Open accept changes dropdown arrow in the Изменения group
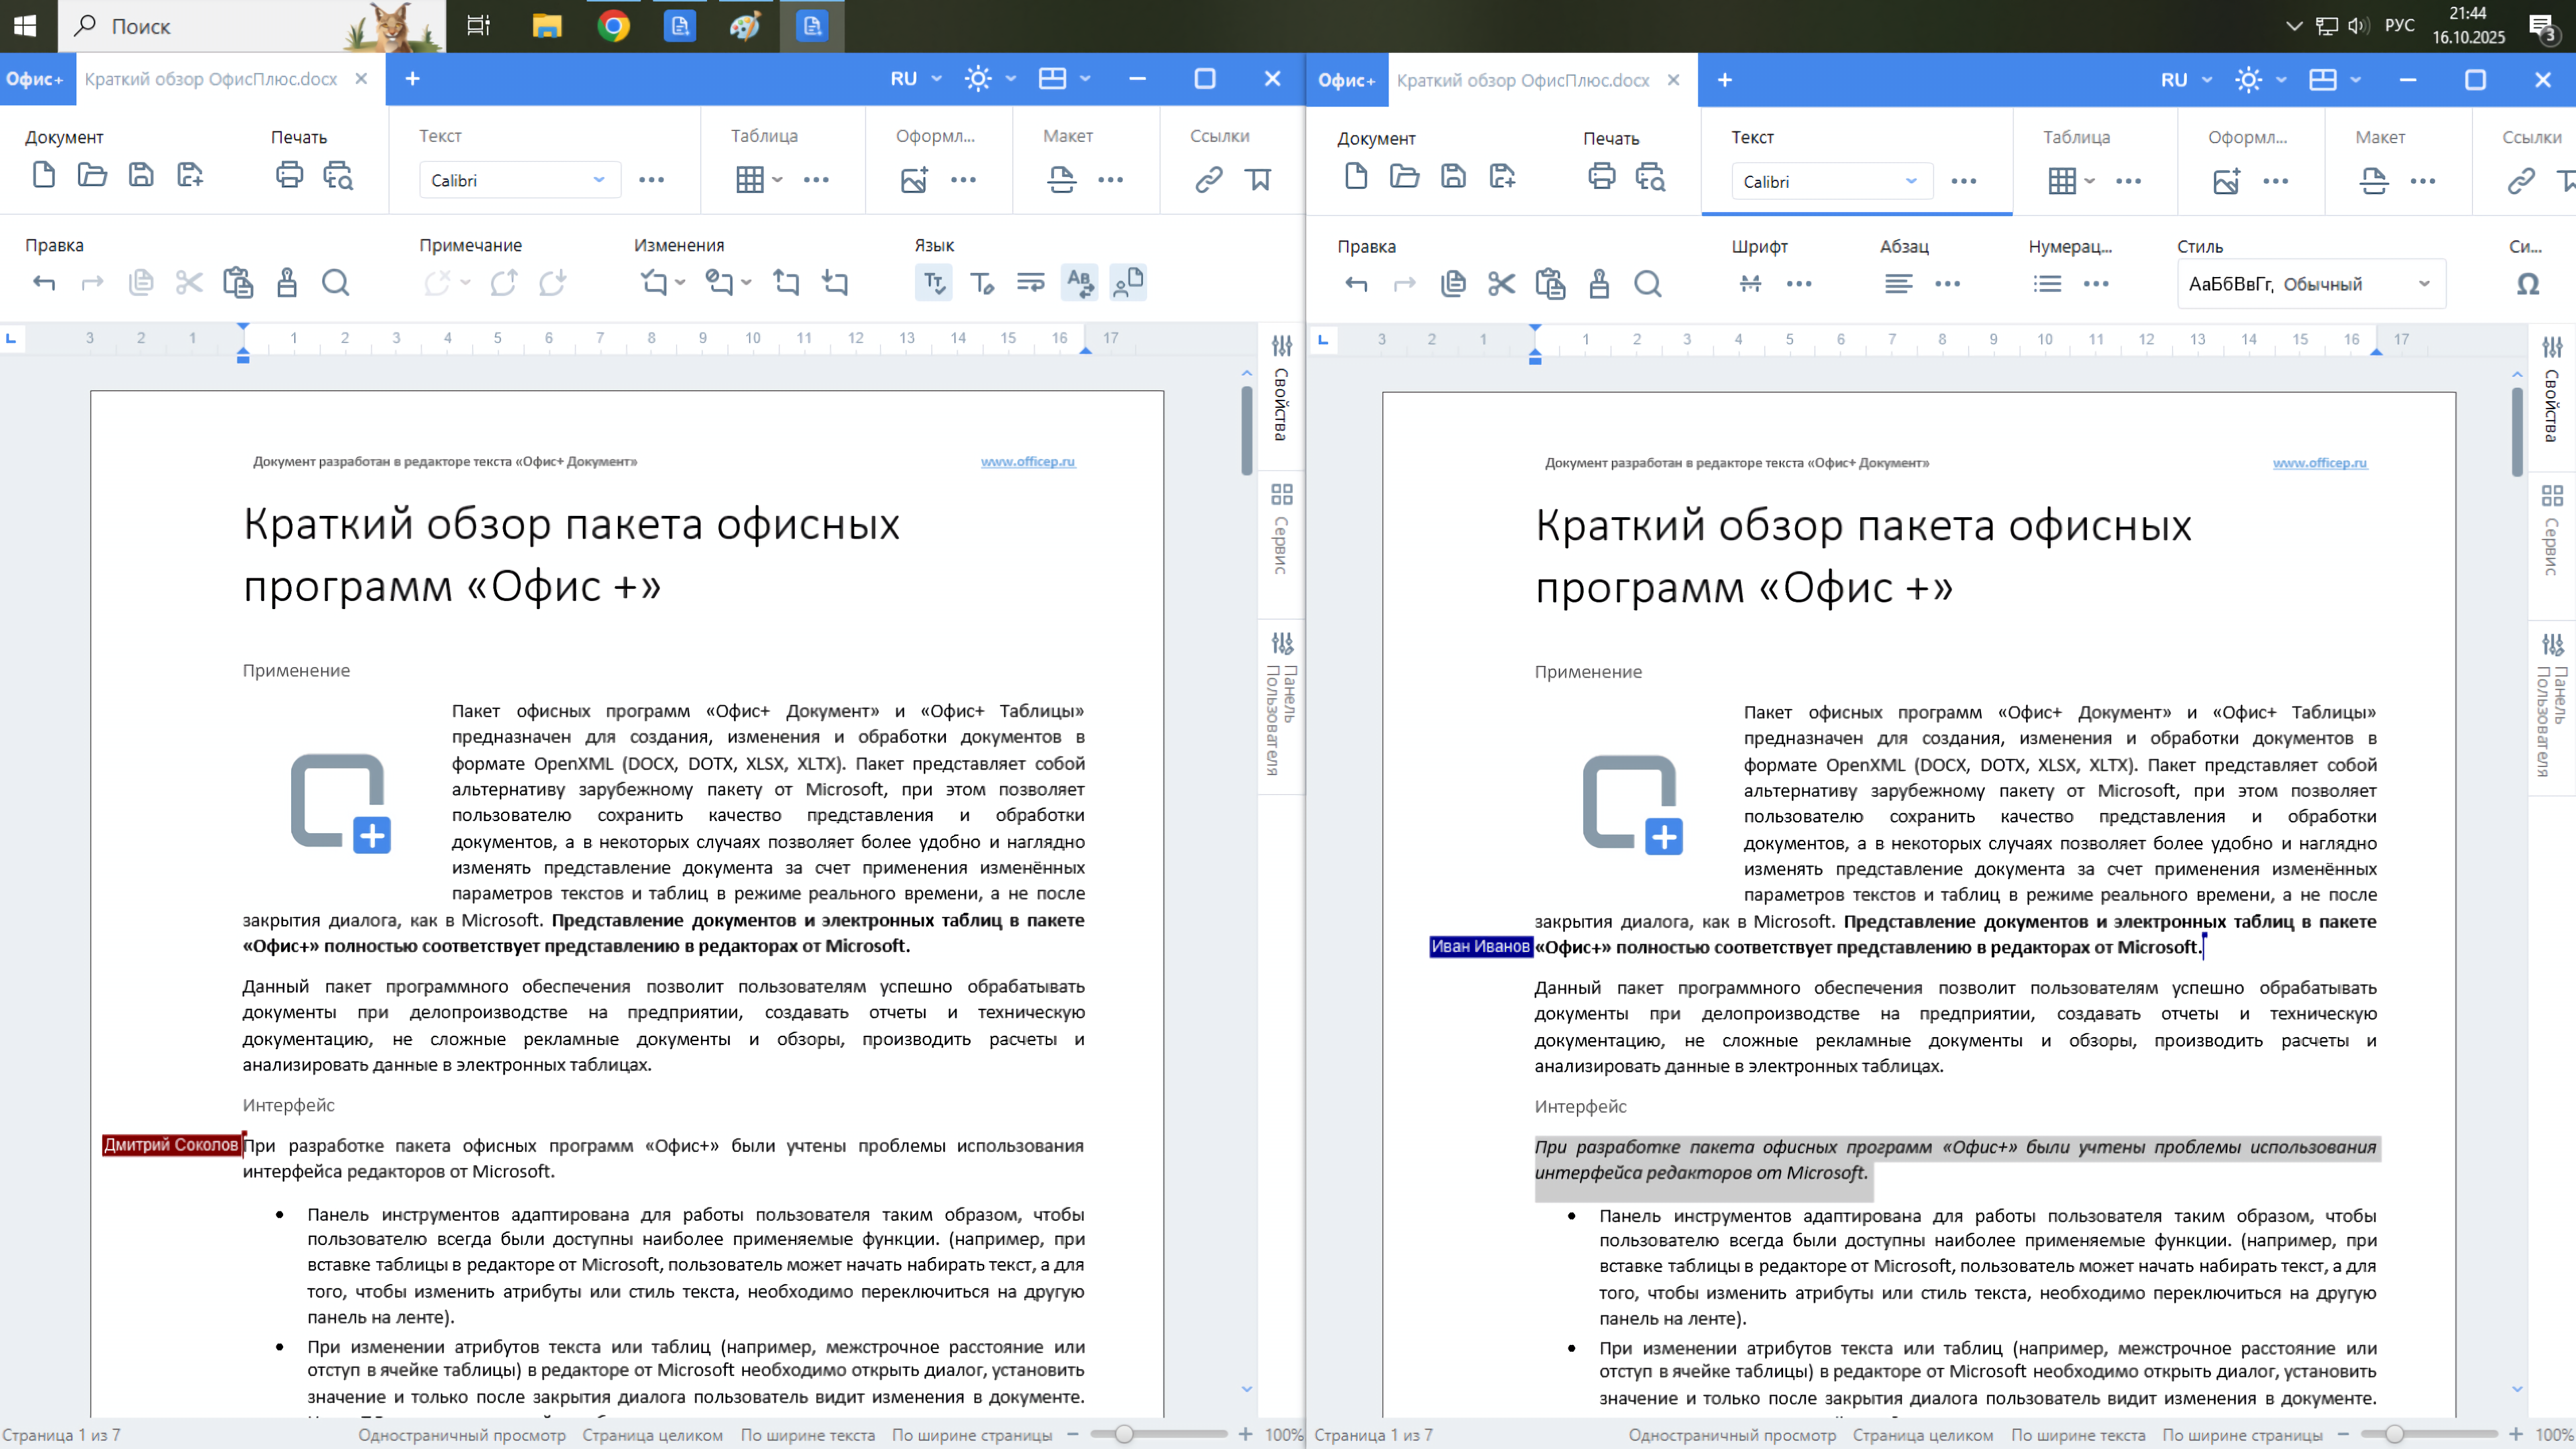The height and width of the screenshot is (1449, 2576). pos(680,283)
